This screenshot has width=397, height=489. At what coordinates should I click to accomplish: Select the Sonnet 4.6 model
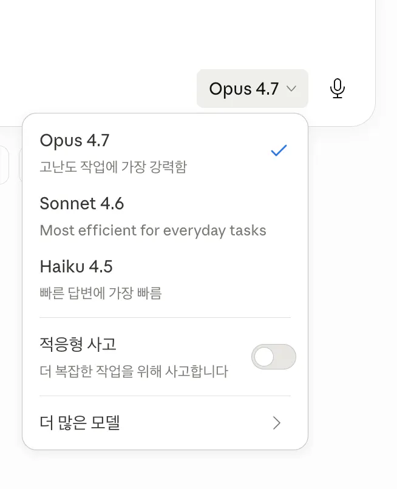coord(82,204)
